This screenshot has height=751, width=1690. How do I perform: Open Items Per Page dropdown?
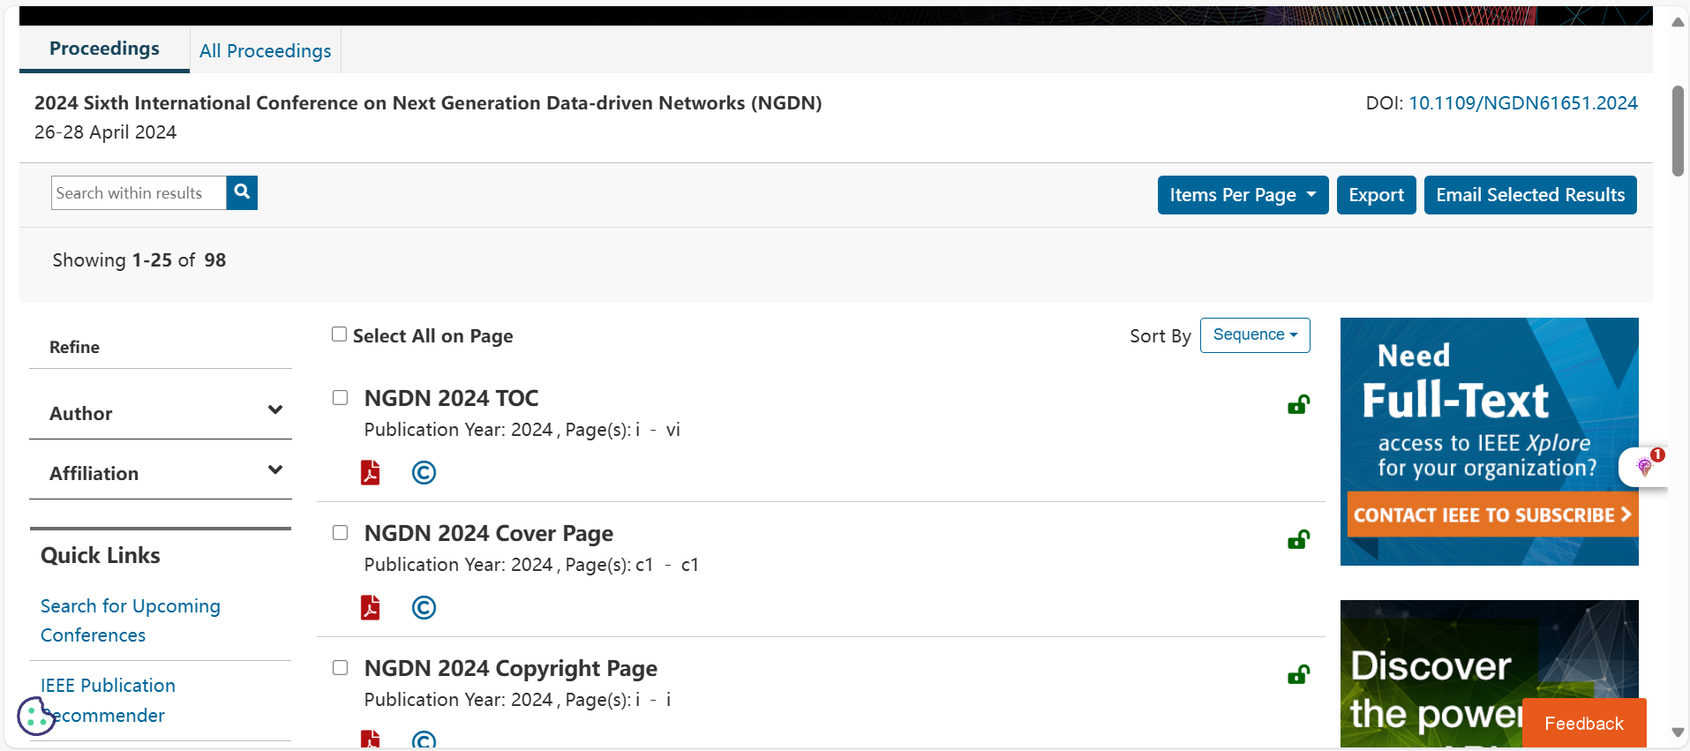tap(1242, 195)
